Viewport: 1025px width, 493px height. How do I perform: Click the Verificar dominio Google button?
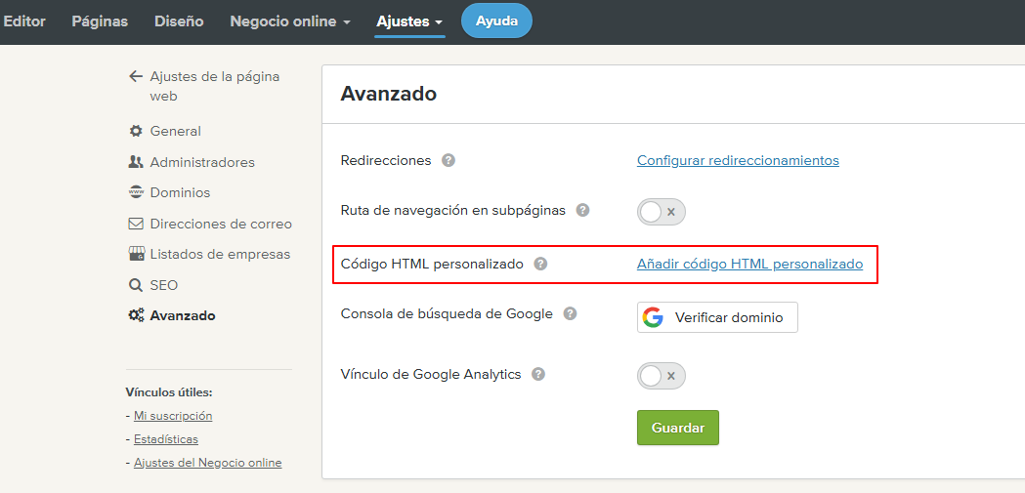pyautogui.click(x=717, y=317)
